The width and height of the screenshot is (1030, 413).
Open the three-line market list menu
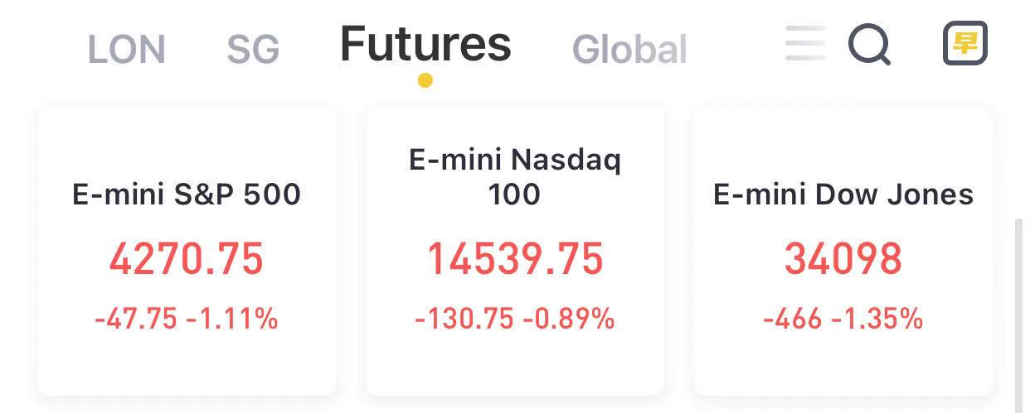805,43
